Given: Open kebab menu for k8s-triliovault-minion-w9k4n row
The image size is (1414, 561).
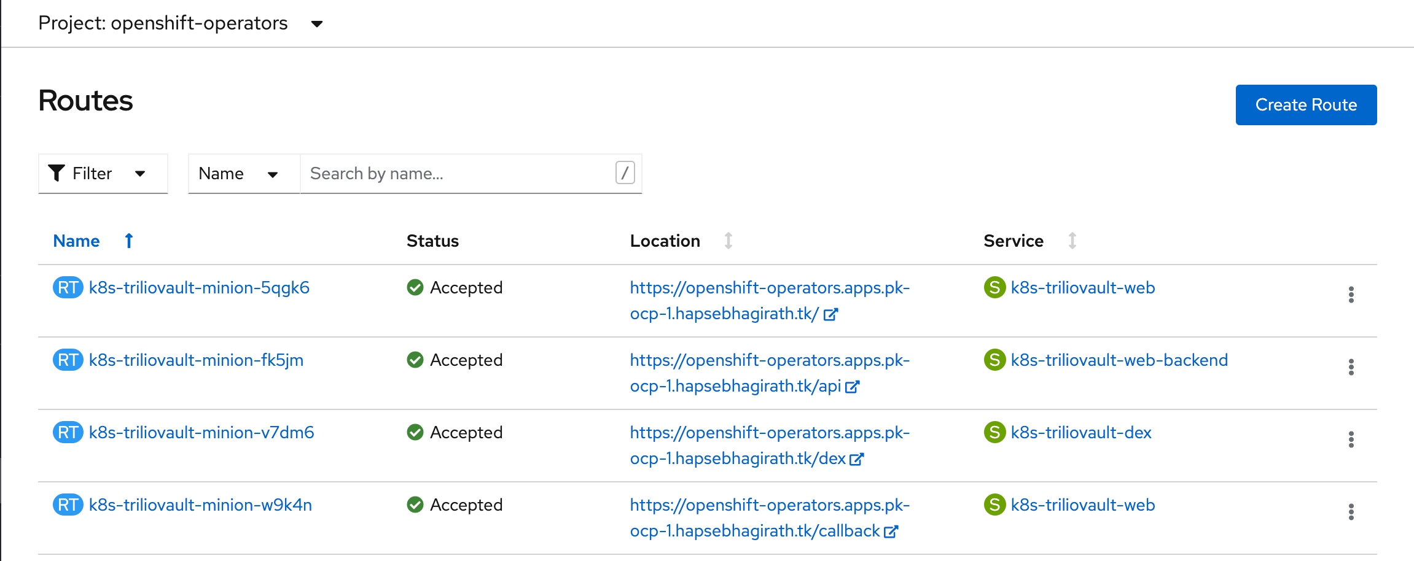Looking at the screenshot, I should point(1351,512).
